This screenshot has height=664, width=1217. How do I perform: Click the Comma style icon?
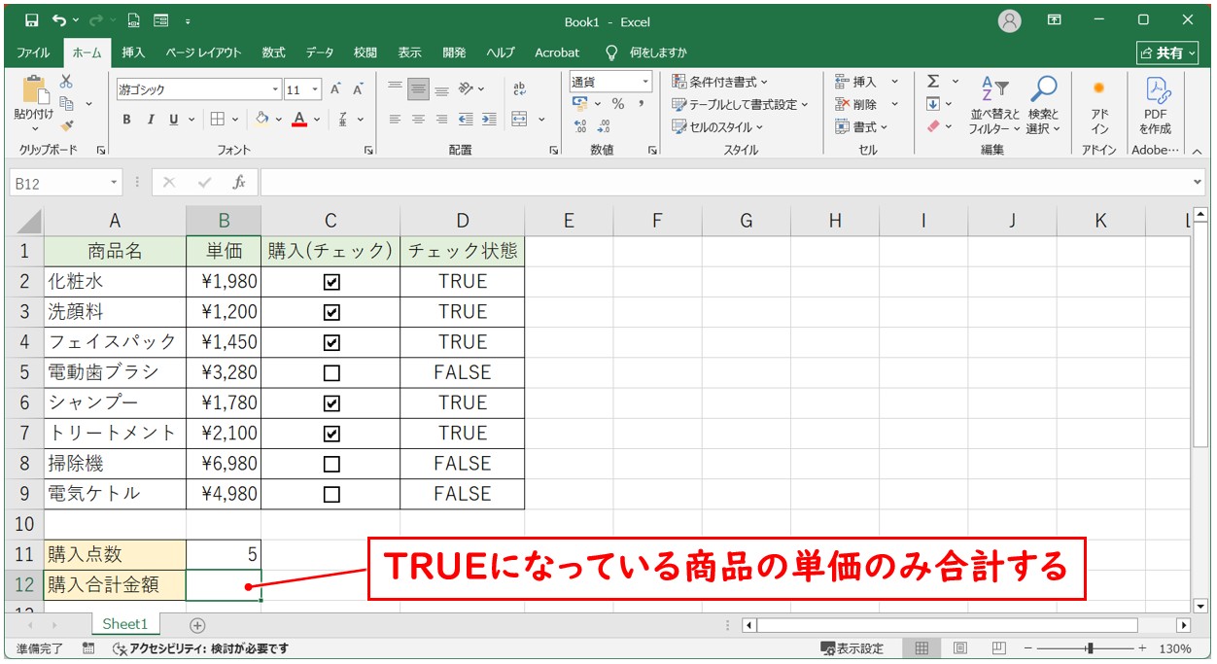click(x=642, y=104)
